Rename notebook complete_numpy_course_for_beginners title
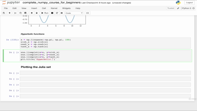This screenshot has height=111, width=197. tap(51, 2)
